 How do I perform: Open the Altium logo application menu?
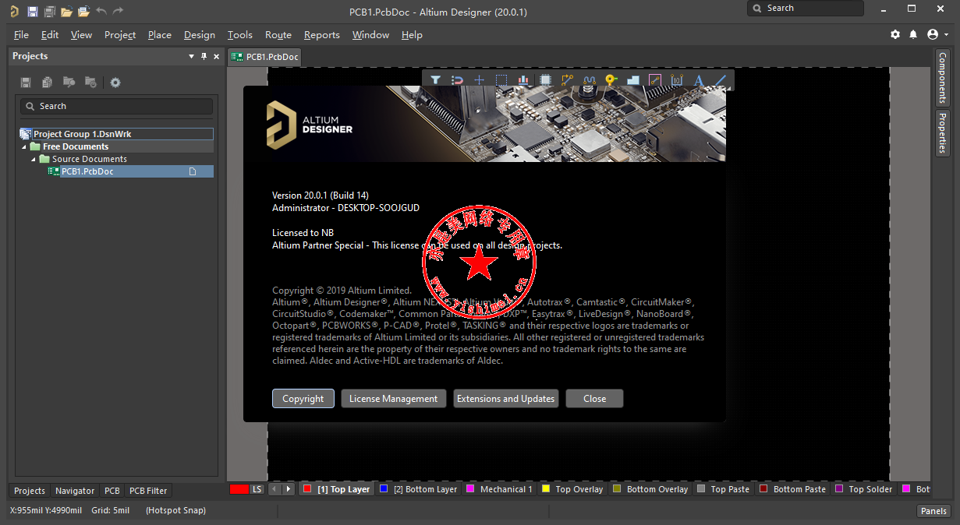click(14, 11)
